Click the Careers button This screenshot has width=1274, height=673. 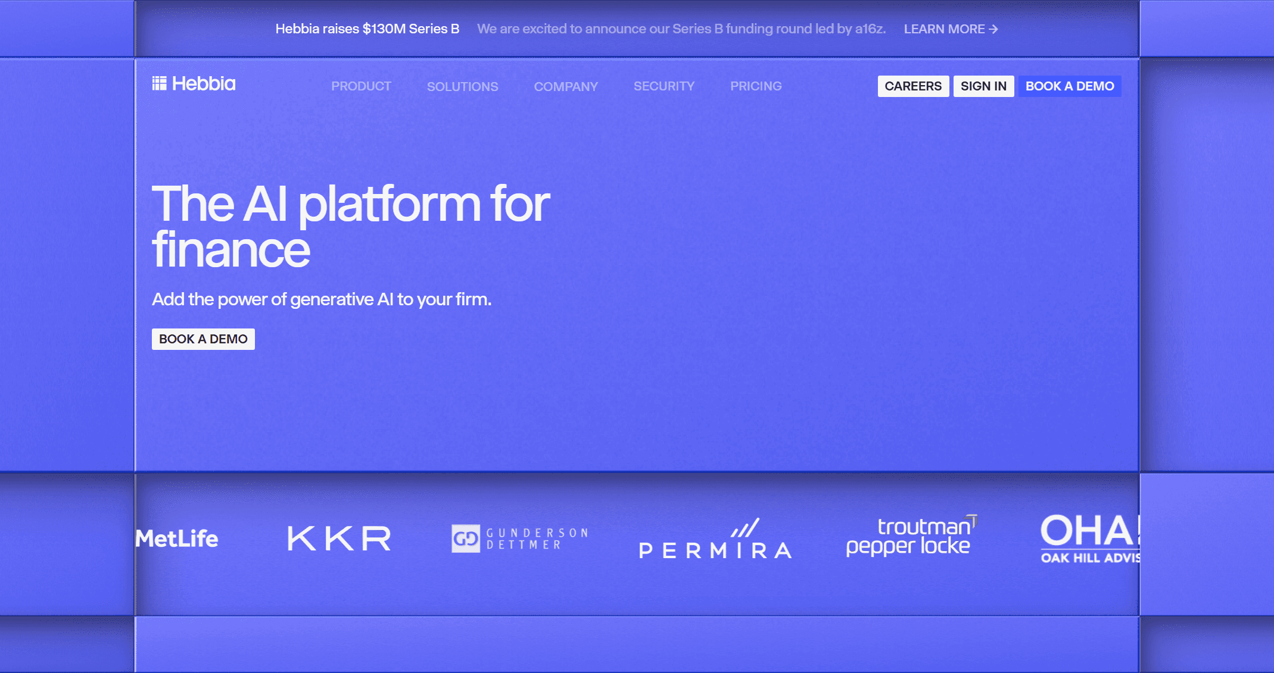(x=912, y=86)
